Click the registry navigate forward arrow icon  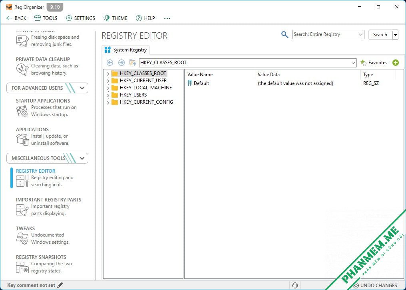click(x=121, y=63)
